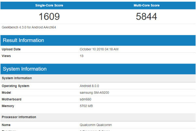
Task: Click the gray System Information subheading row
Action: [x=98, y=78]
